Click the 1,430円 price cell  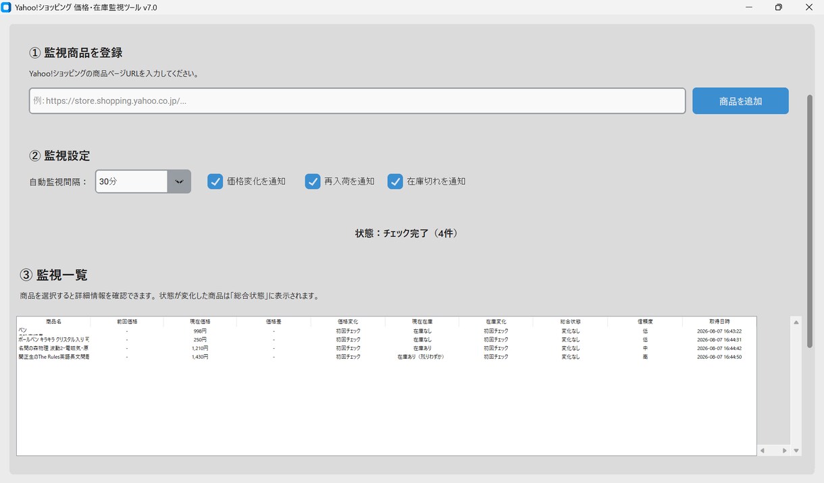pos(200,357)
